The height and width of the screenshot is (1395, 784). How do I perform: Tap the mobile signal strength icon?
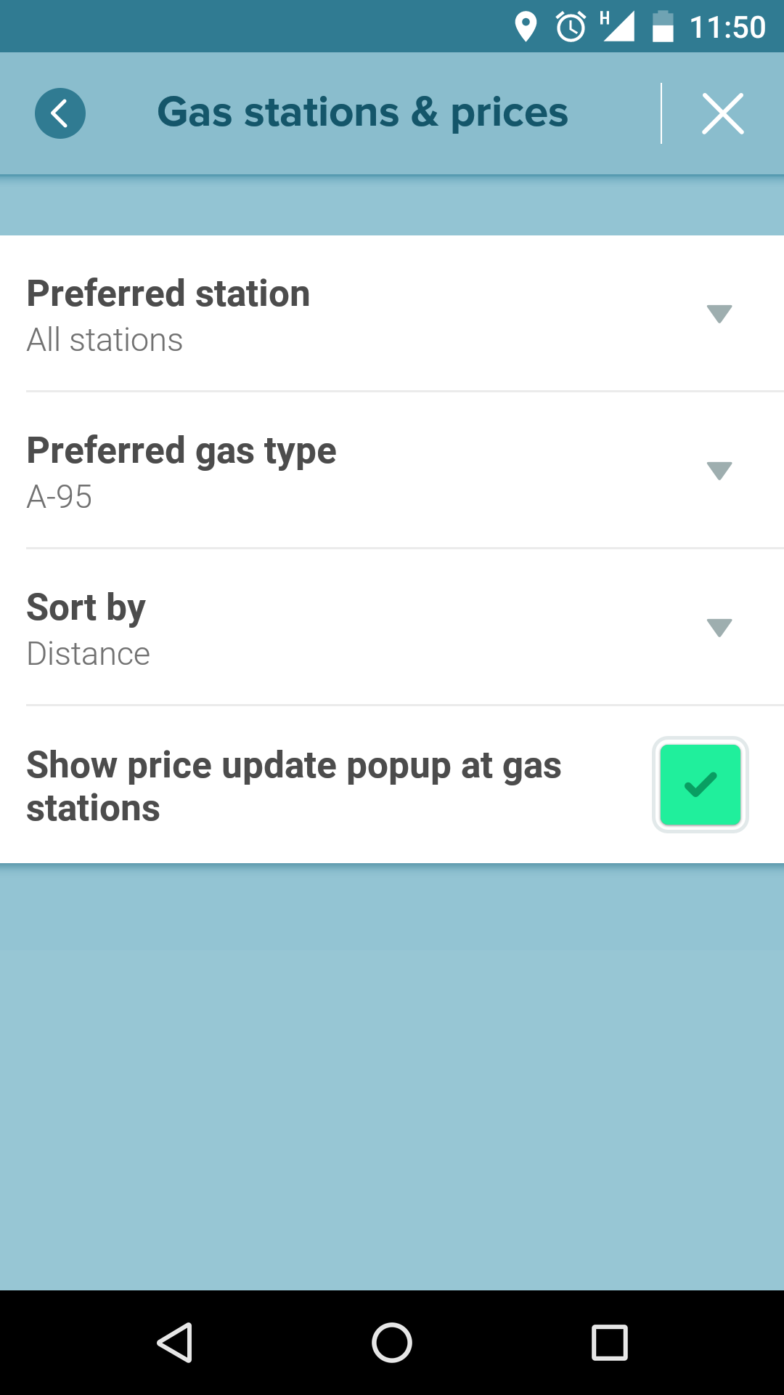617,27
